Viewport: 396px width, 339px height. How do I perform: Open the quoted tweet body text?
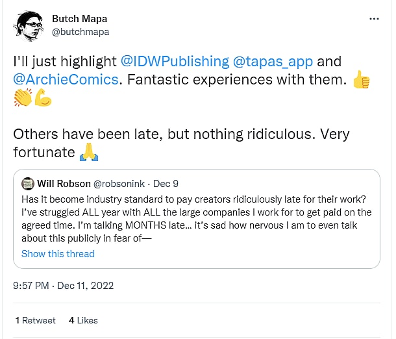pos(196,218)
